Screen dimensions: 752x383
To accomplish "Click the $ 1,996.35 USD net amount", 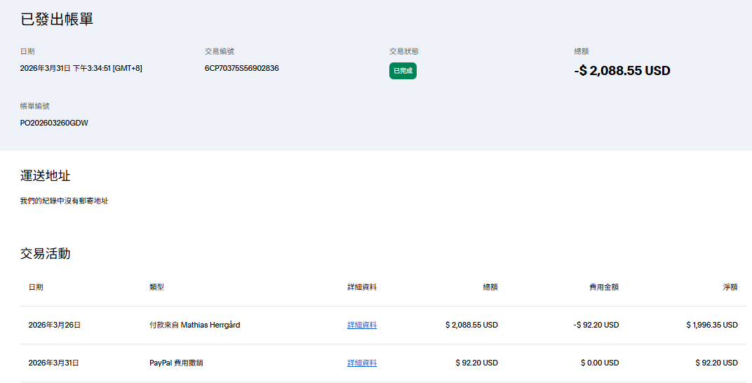I will (711, 325).
